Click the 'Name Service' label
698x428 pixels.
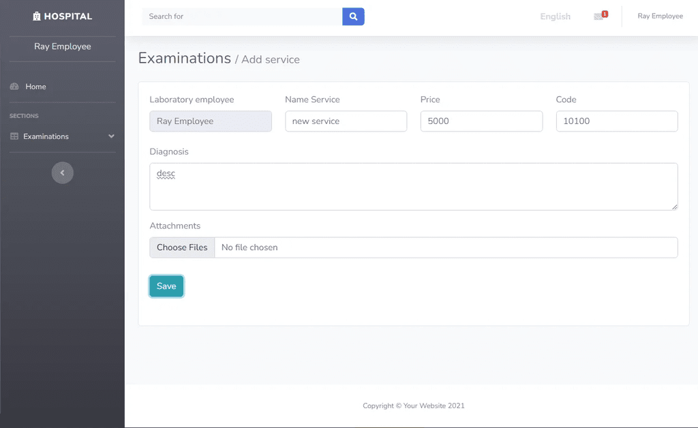point(312,100)
